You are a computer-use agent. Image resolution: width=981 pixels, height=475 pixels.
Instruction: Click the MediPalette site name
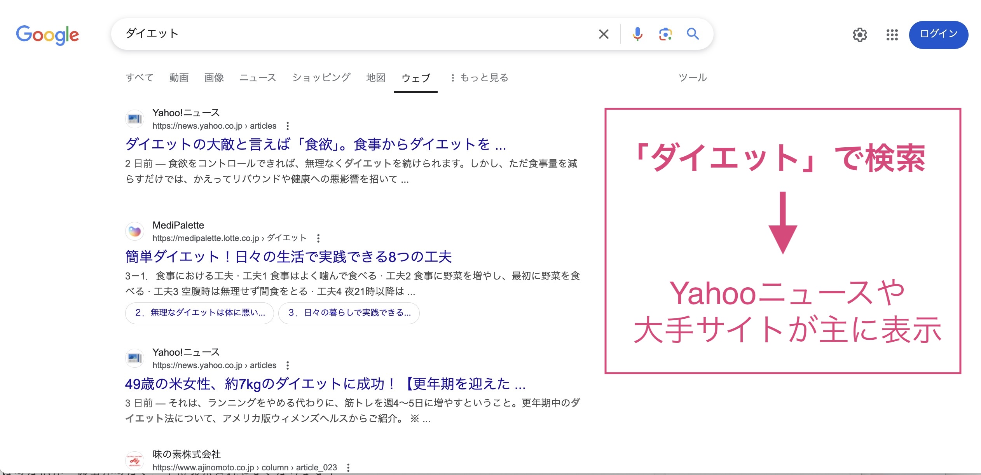tap(178, 225)
